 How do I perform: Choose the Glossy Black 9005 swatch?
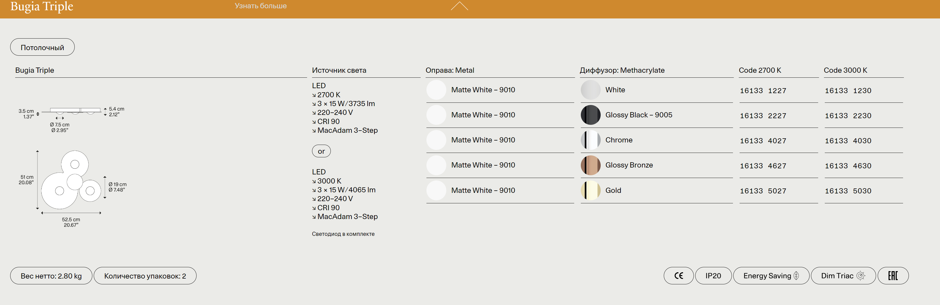pos(590,115)
